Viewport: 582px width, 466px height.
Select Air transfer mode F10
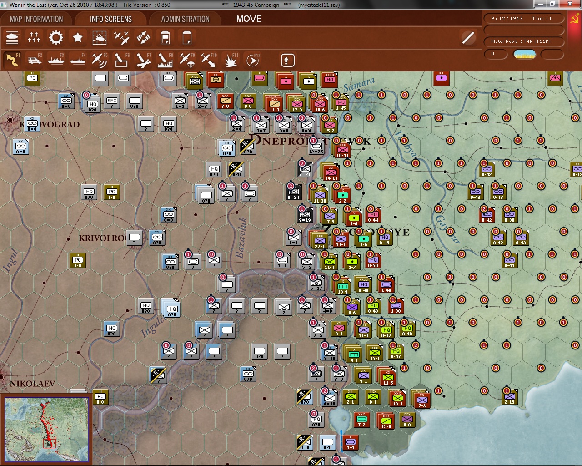point(209,60)
